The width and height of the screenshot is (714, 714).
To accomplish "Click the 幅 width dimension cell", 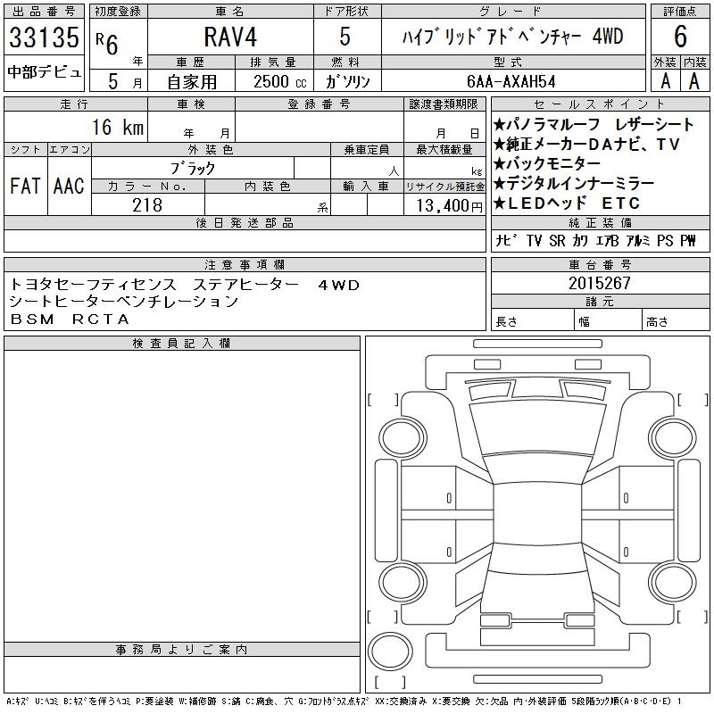I will 608,320.
